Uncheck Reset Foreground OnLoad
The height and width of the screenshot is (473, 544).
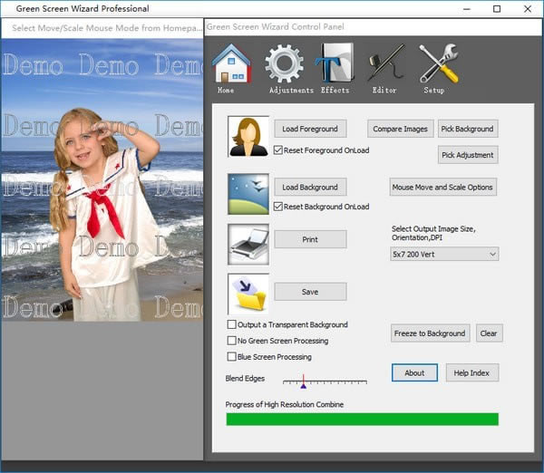tap(278, 150)
